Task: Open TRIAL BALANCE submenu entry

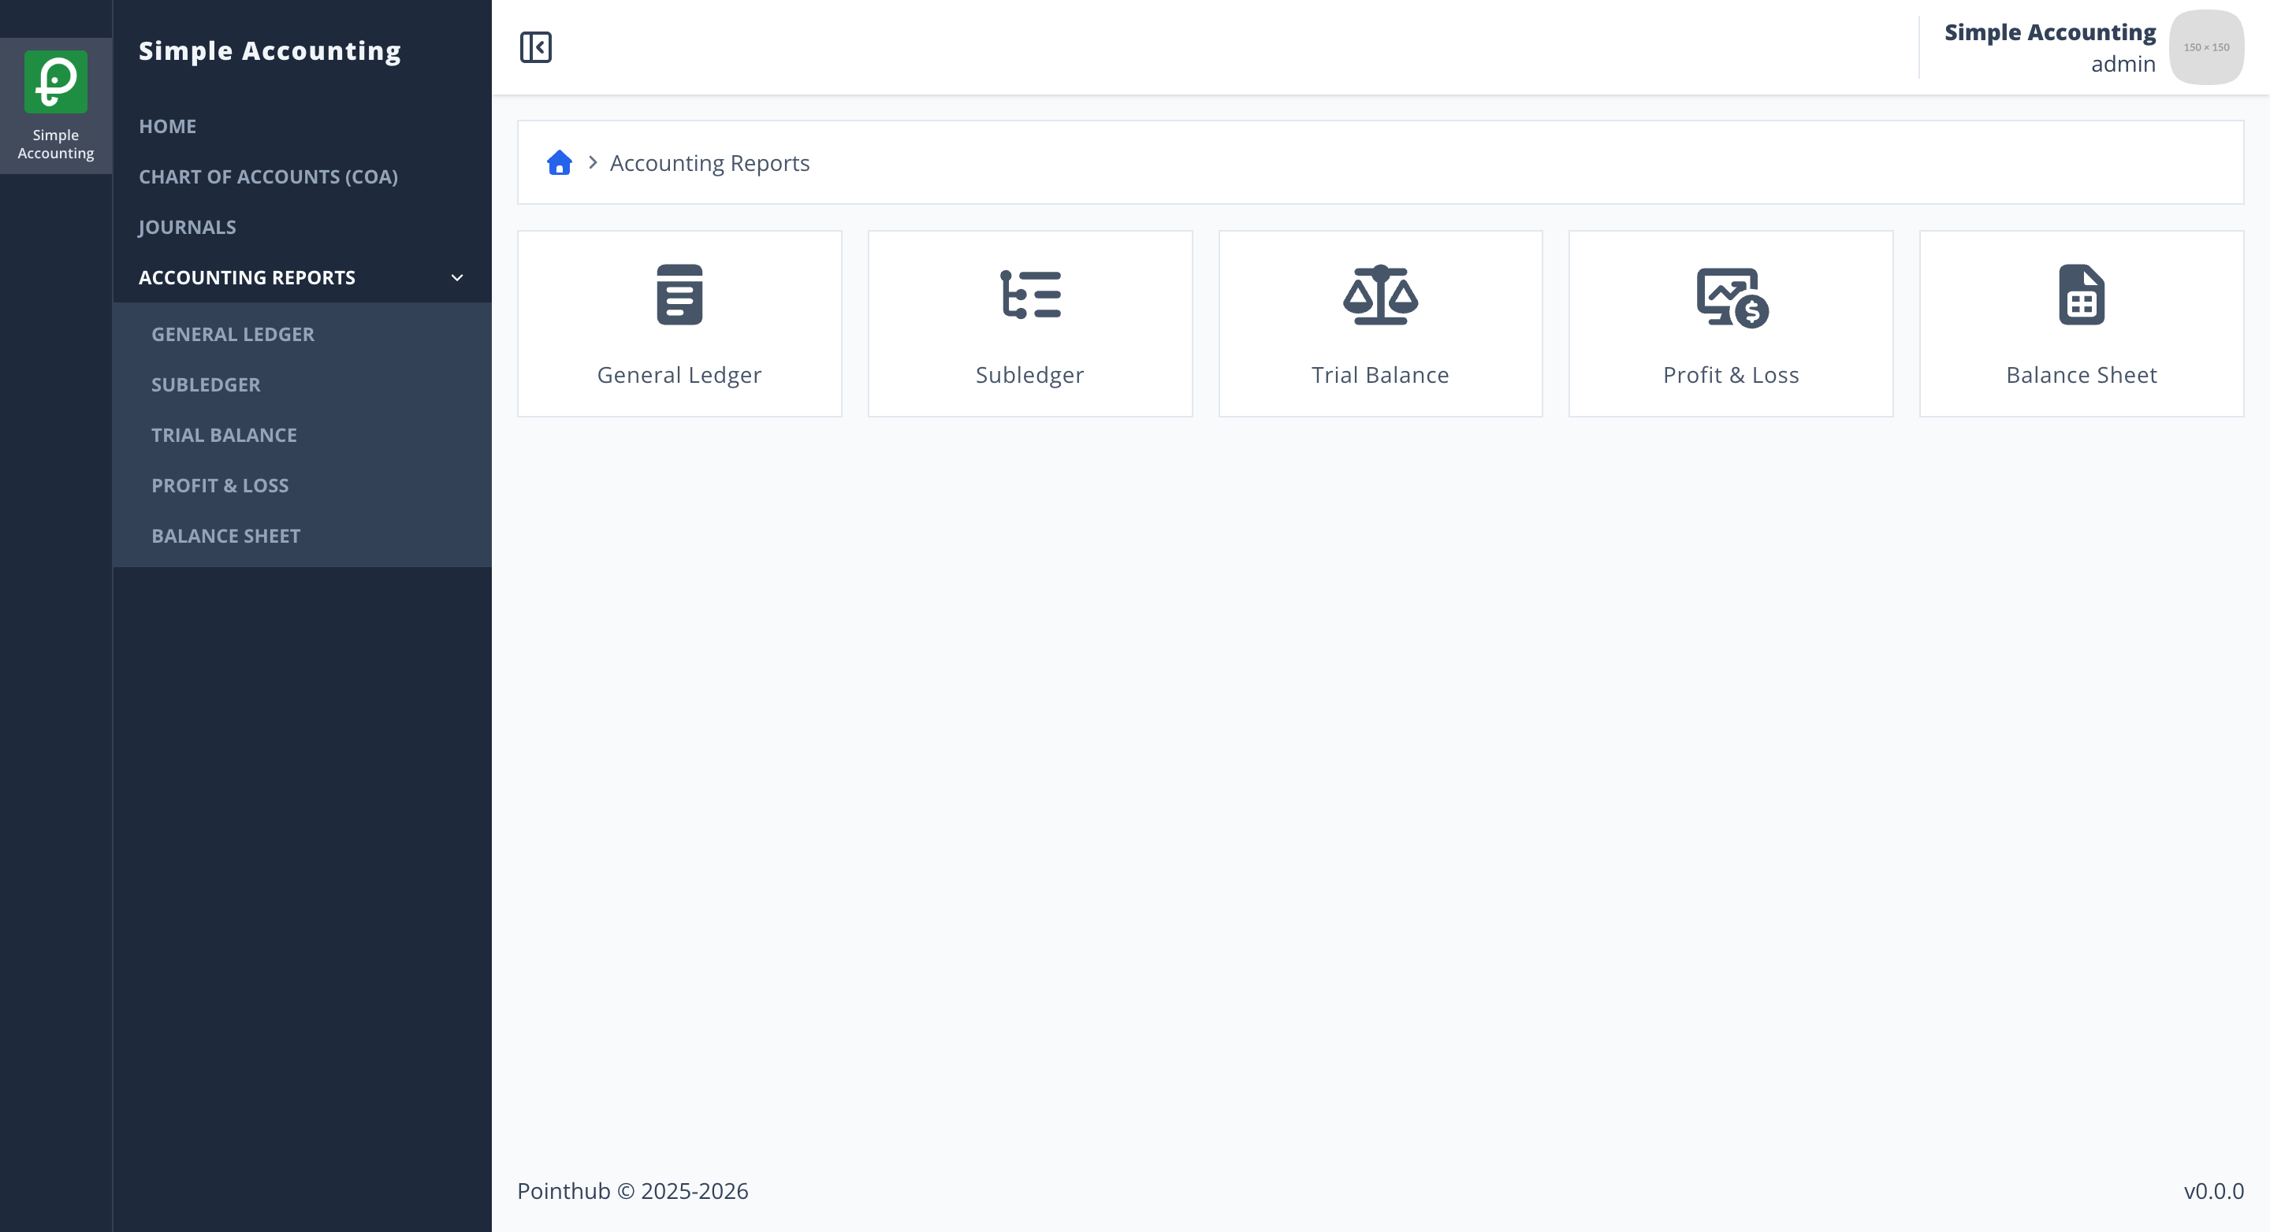Action: coord(224,434)
